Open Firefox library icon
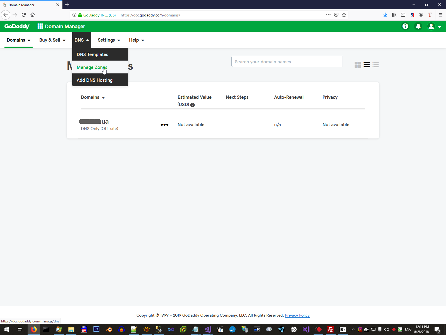This screenshot has width=446, height=335. click(394, 15)
